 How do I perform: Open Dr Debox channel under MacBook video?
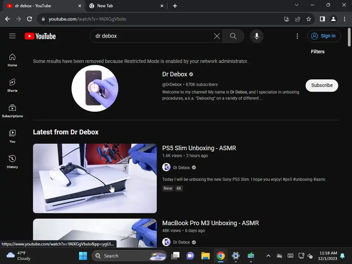[181, 242]
